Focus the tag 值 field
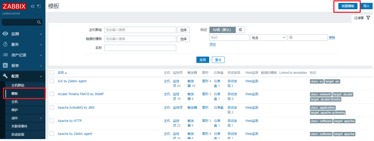This screenshot has height=141, width=374. 307,38
